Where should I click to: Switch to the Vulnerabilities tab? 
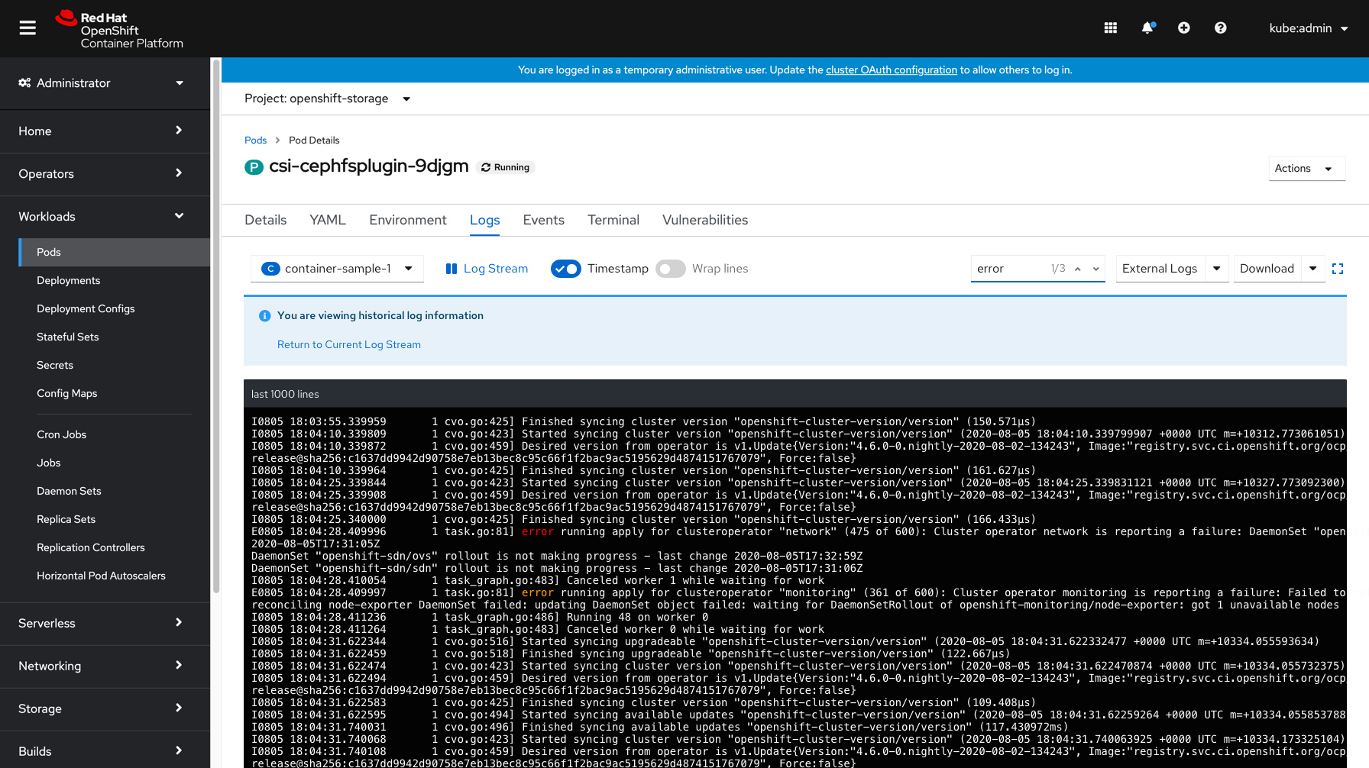(705, 220)
